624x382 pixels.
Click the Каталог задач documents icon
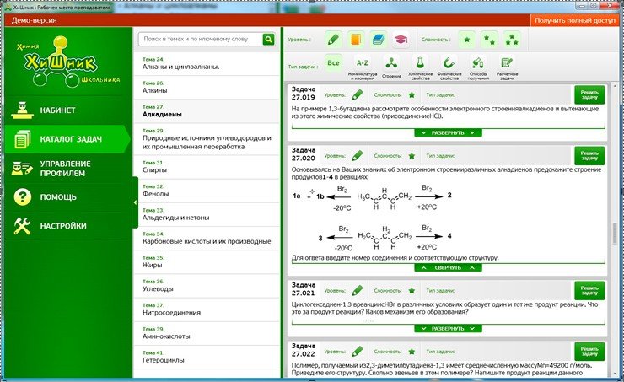(23, 139)
